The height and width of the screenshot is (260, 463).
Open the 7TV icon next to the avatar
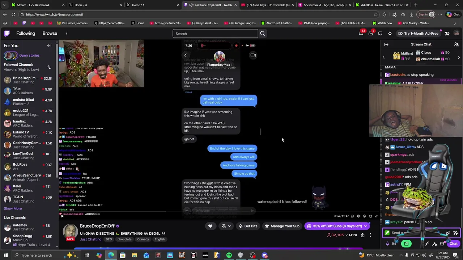click(x=447, y=34)
